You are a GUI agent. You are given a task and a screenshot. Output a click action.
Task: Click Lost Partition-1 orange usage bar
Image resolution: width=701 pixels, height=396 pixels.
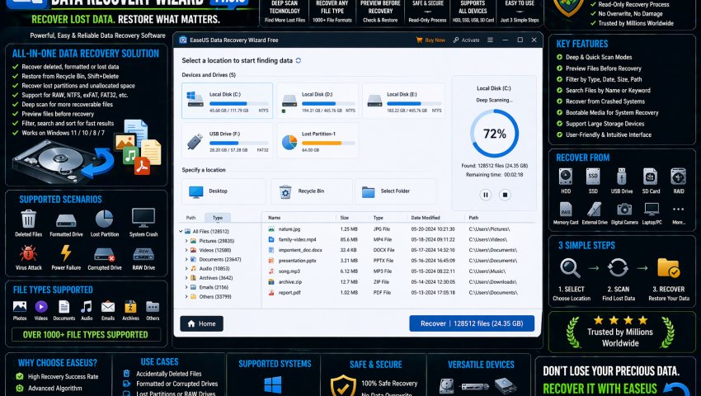[328, 144]
